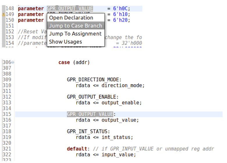Select Jump To Assignment option
Screen dimensions: 227x163
click(x=75, y=34)
